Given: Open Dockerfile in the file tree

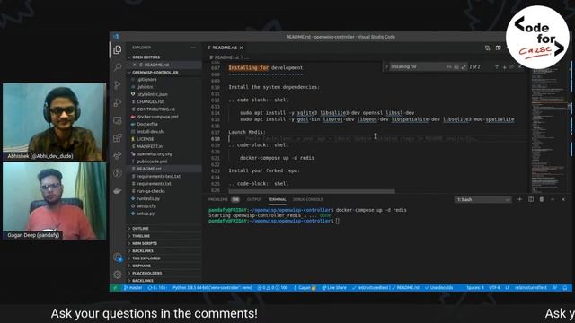Looking at the screenshot, I should pyautogui.click(x=147, y=124).
